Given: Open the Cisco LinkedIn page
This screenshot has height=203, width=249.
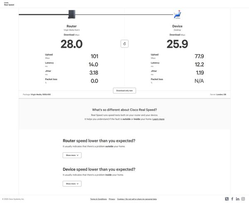Looking at the screenshot, I should pyautogui.click(x=238, y=199).
